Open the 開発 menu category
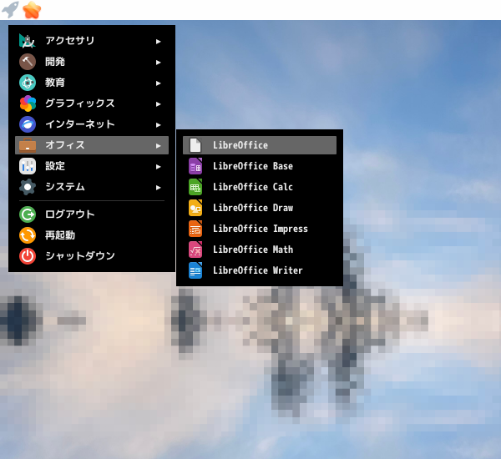This screenshot has height=459, width=501. pos(92,62)
